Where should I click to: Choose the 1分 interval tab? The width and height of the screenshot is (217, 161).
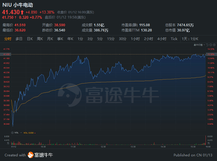80,39
